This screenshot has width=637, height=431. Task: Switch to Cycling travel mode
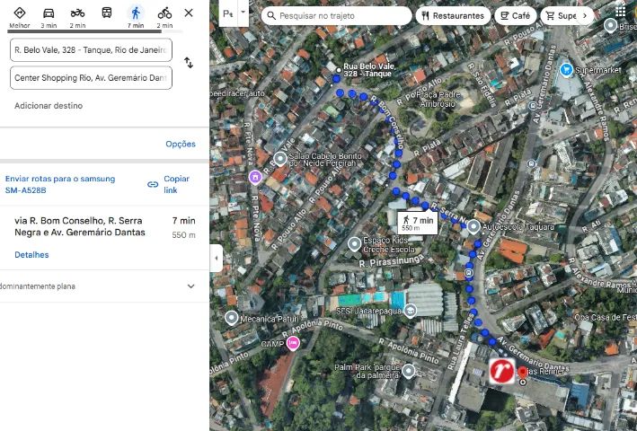click(164, 13)
